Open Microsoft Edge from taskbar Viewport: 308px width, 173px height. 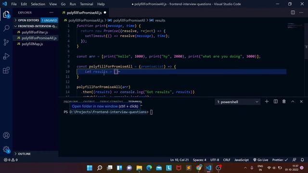point(149,168)
